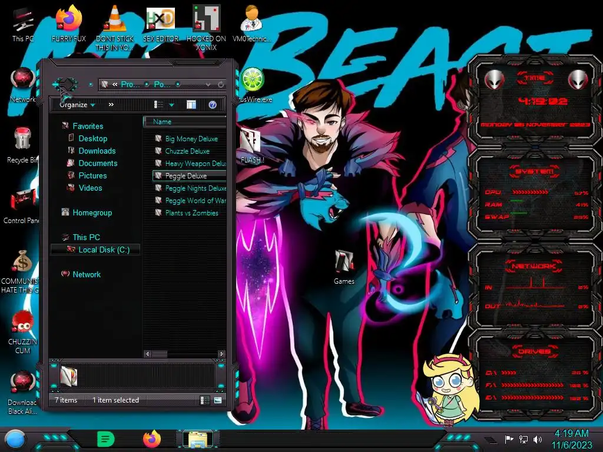This screenshot has height=452, width=603.
Task: Open Firefox from the taskbar
Action: pos(152,439)
